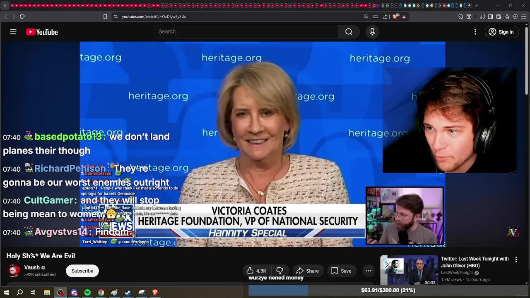This screenshot has height=298, width=530.
Task: Open options for the John Oliver recommendation
Action: pos(516,260)
